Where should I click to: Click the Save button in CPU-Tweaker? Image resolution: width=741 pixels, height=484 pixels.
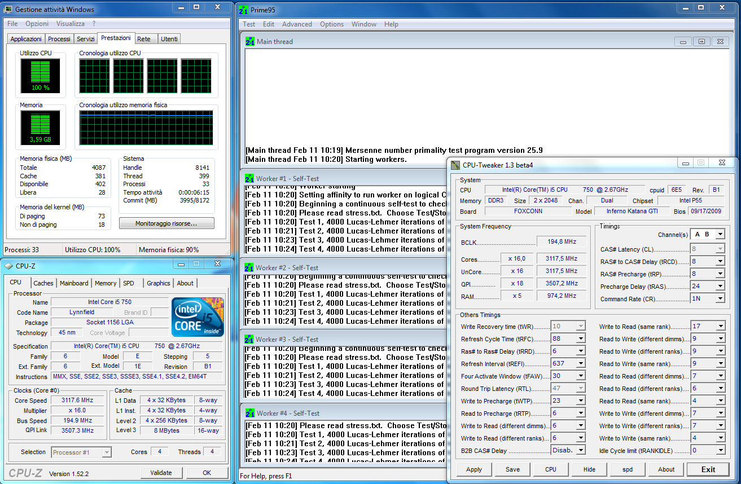(512, 469)
